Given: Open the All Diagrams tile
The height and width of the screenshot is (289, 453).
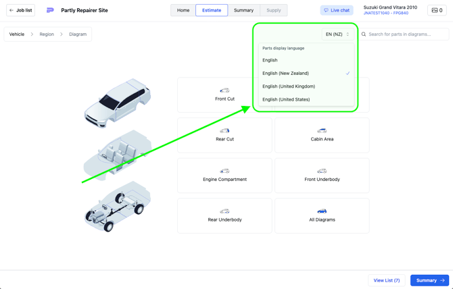Looking at the screenshot, I should point(322,215).
